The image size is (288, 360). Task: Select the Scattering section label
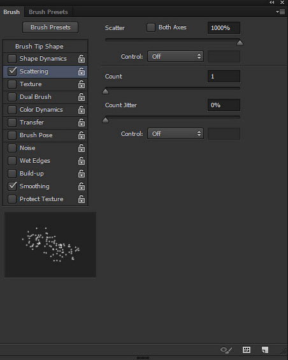point(34,71)
